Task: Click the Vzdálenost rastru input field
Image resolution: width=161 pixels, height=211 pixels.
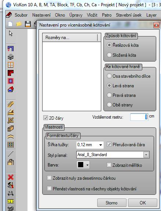Action: (x=139, y=117)
